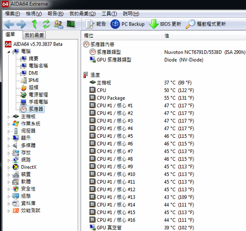
Task: Collapse the 電腦 tree node
Action: [x=9, y=52]
